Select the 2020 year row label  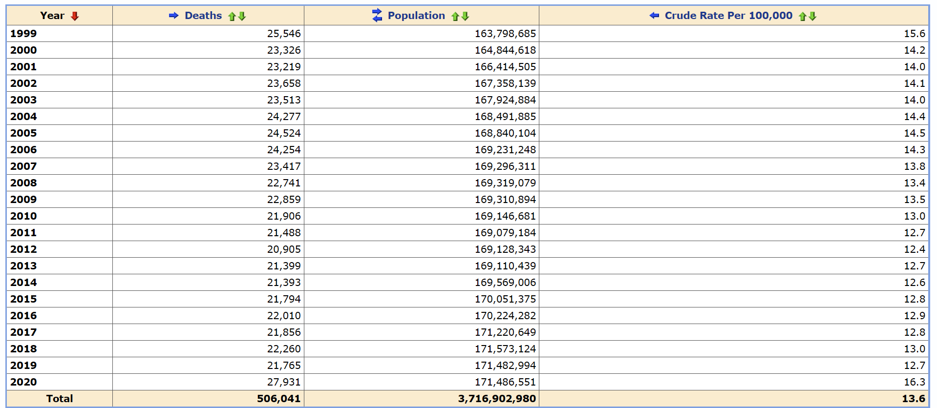[23, 382]
